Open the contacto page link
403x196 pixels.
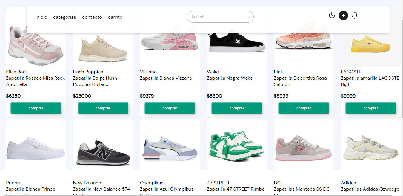[92, 17]
